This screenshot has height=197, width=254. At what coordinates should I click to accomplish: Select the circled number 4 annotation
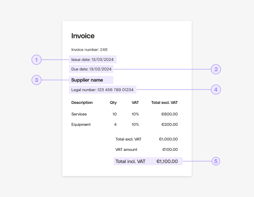point(216,90)
